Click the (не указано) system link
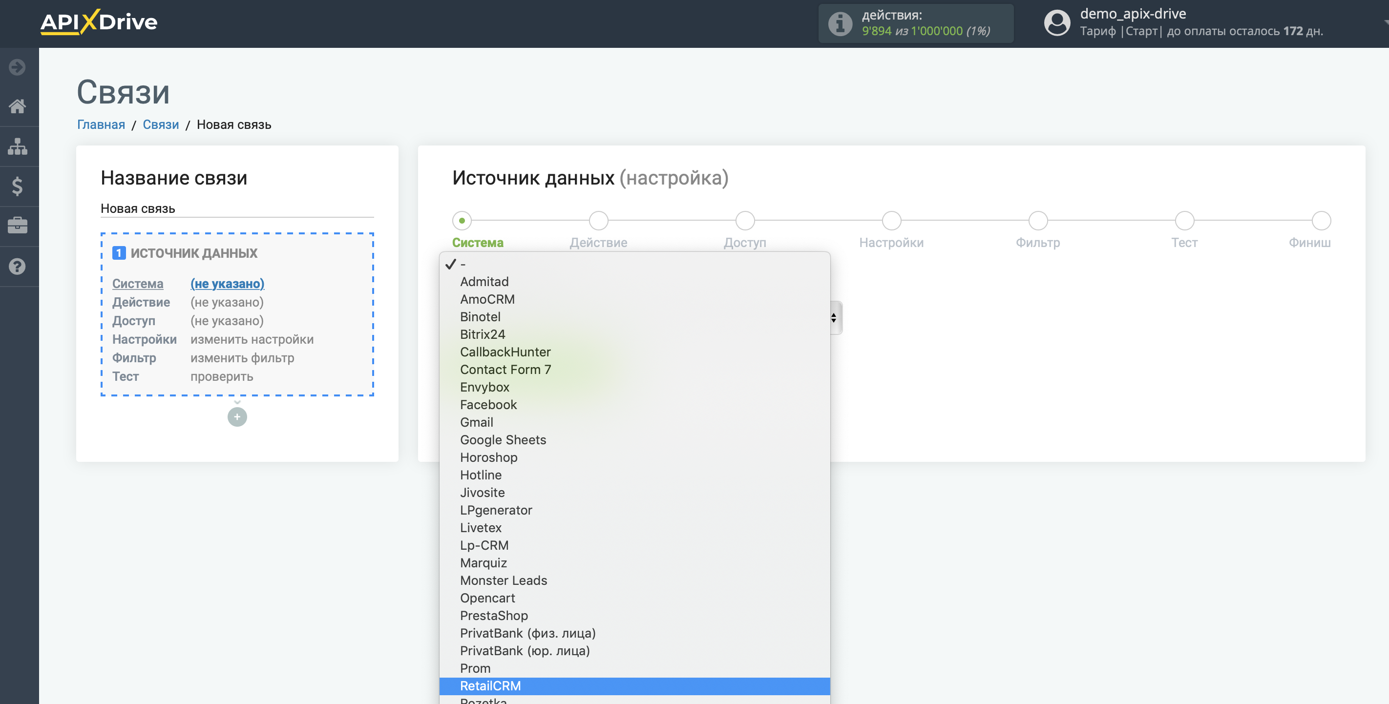The width and height of the screenshot is (1389, 704). click(x=227, y=284)
